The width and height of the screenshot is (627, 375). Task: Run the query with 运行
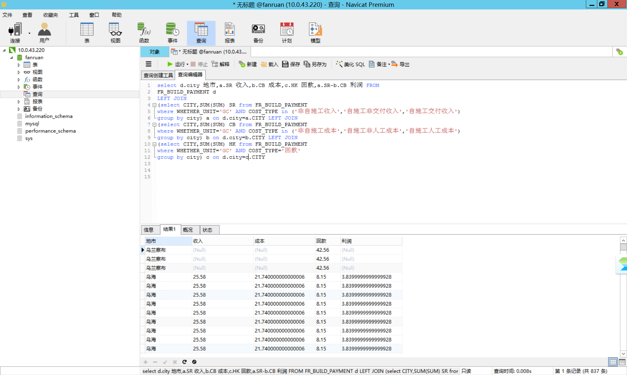(x=176, y=64)
